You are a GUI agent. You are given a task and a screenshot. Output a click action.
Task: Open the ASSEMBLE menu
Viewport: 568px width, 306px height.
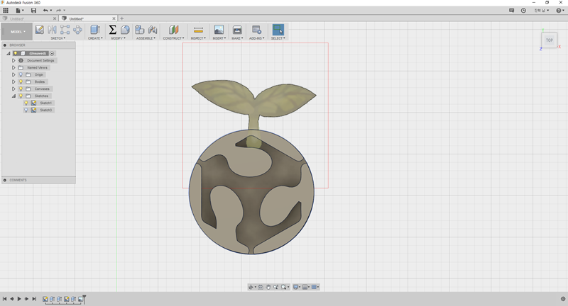pos(146,38)
